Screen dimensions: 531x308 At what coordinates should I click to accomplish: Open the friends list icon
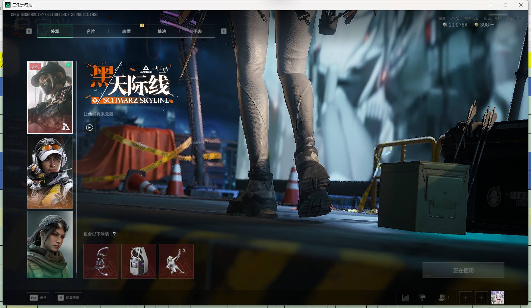[443, 298]
